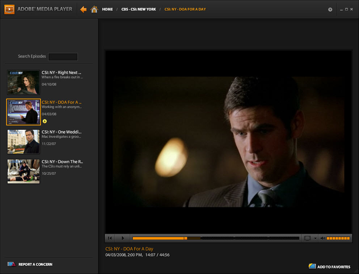Screen dimensions: 359x274
Task: Seek within the video progress bar
Action: pos(216,238)
